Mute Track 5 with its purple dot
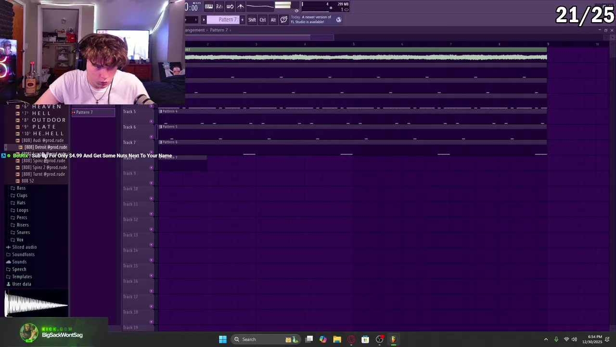 (x=152, y=121)
